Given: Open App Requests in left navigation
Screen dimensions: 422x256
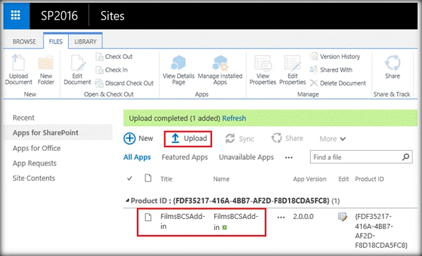Looking at the screenshot, I should 34,163.
